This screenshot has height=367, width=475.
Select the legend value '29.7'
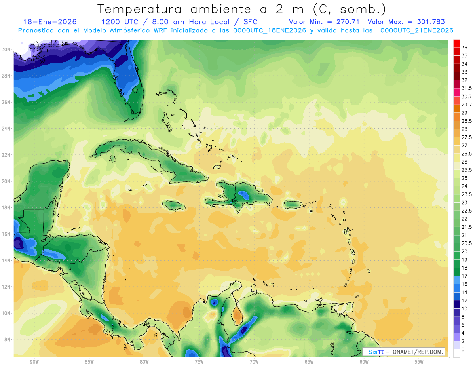coord(467,105)
